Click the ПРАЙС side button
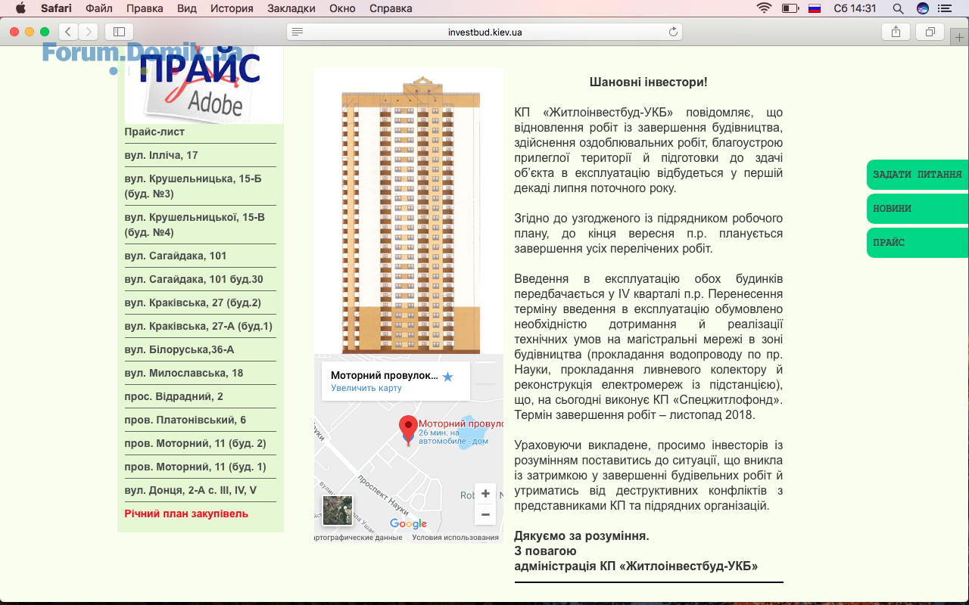 tap(918, 243)
